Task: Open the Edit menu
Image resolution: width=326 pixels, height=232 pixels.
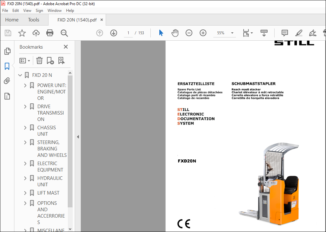Action: pyautogui.click(x=16, y=11)
